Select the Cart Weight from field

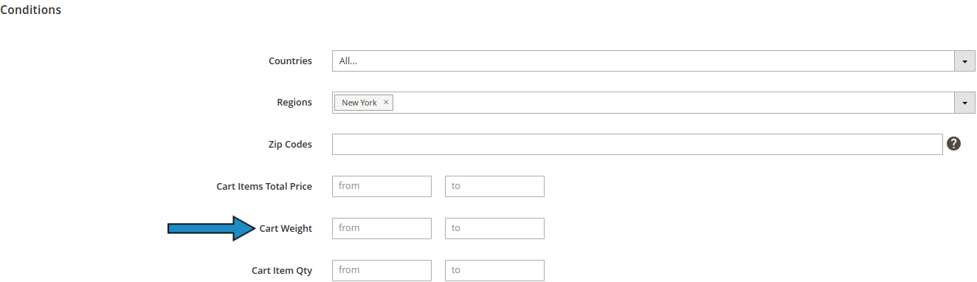coord(382,228)
